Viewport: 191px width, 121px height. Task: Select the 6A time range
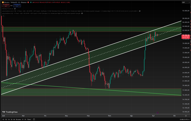tap(14, 120)
